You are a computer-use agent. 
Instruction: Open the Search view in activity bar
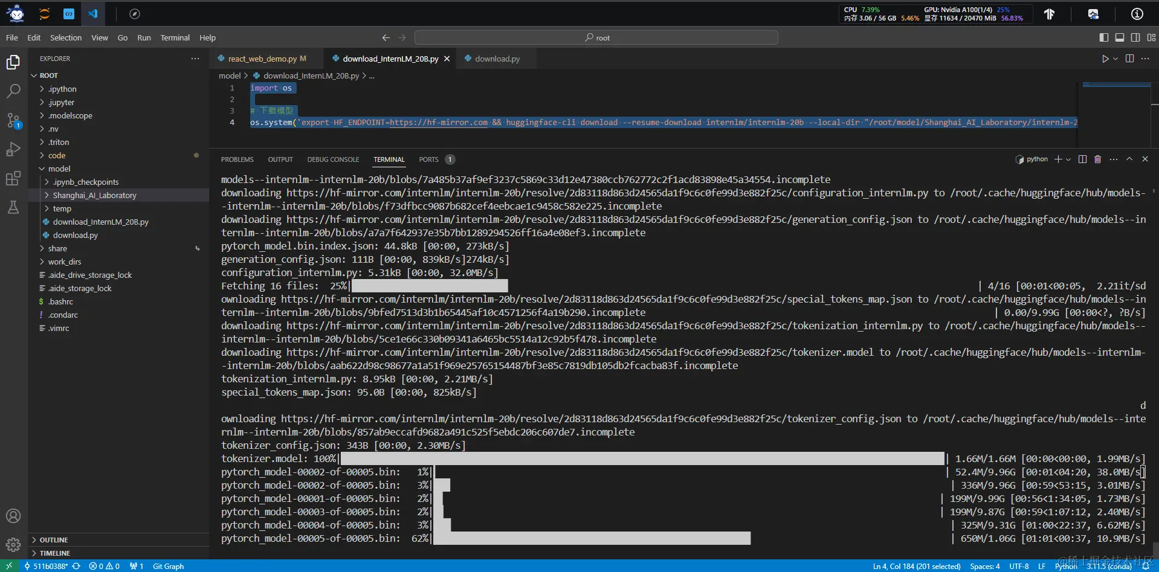coord(13,91)
